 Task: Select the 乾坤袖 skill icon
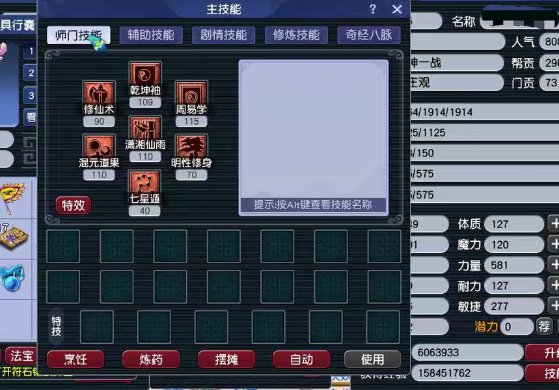click(145, 75)
